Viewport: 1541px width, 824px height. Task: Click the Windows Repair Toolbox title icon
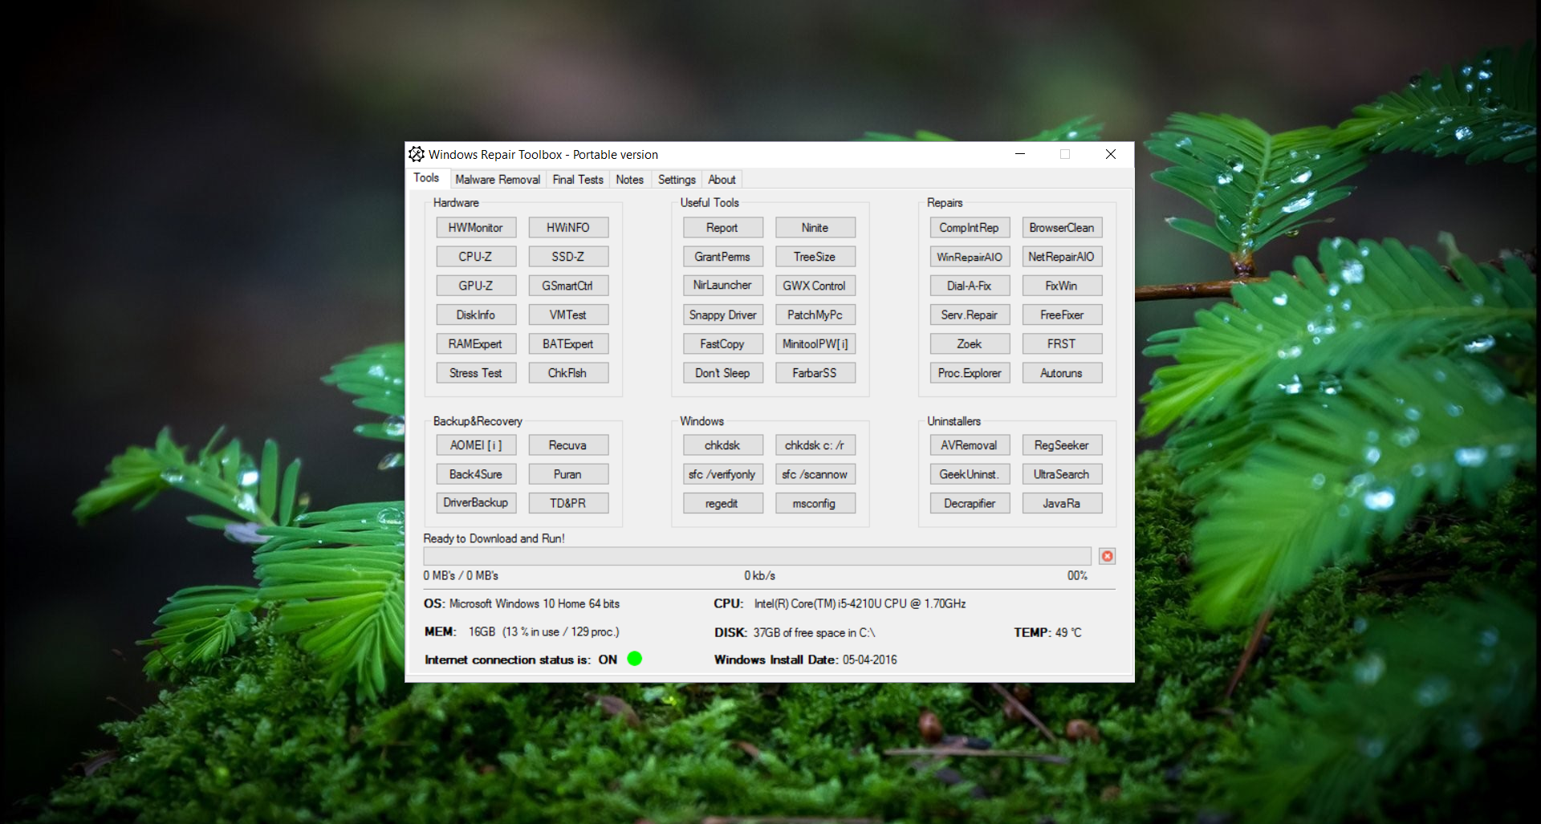click(x=417, y=154)
